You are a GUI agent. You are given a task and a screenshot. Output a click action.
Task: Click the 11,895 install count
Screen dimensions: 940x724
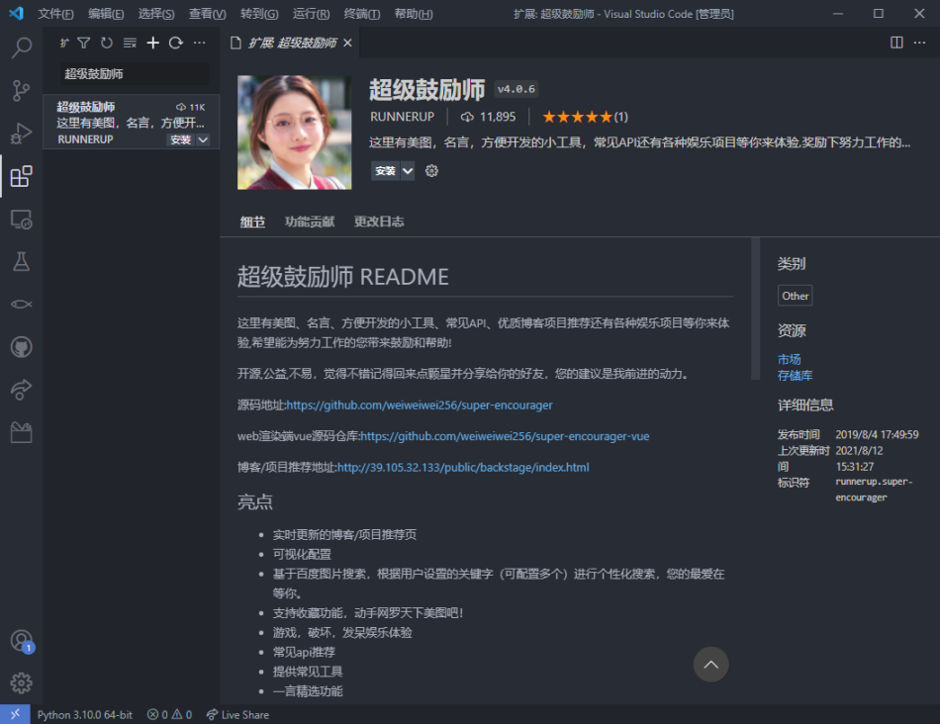click(x=488, y=117)
